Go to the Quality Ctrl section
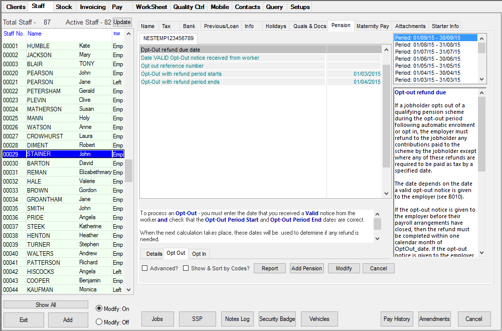Viewport: 502px width, 331px height. pos(189,7)
